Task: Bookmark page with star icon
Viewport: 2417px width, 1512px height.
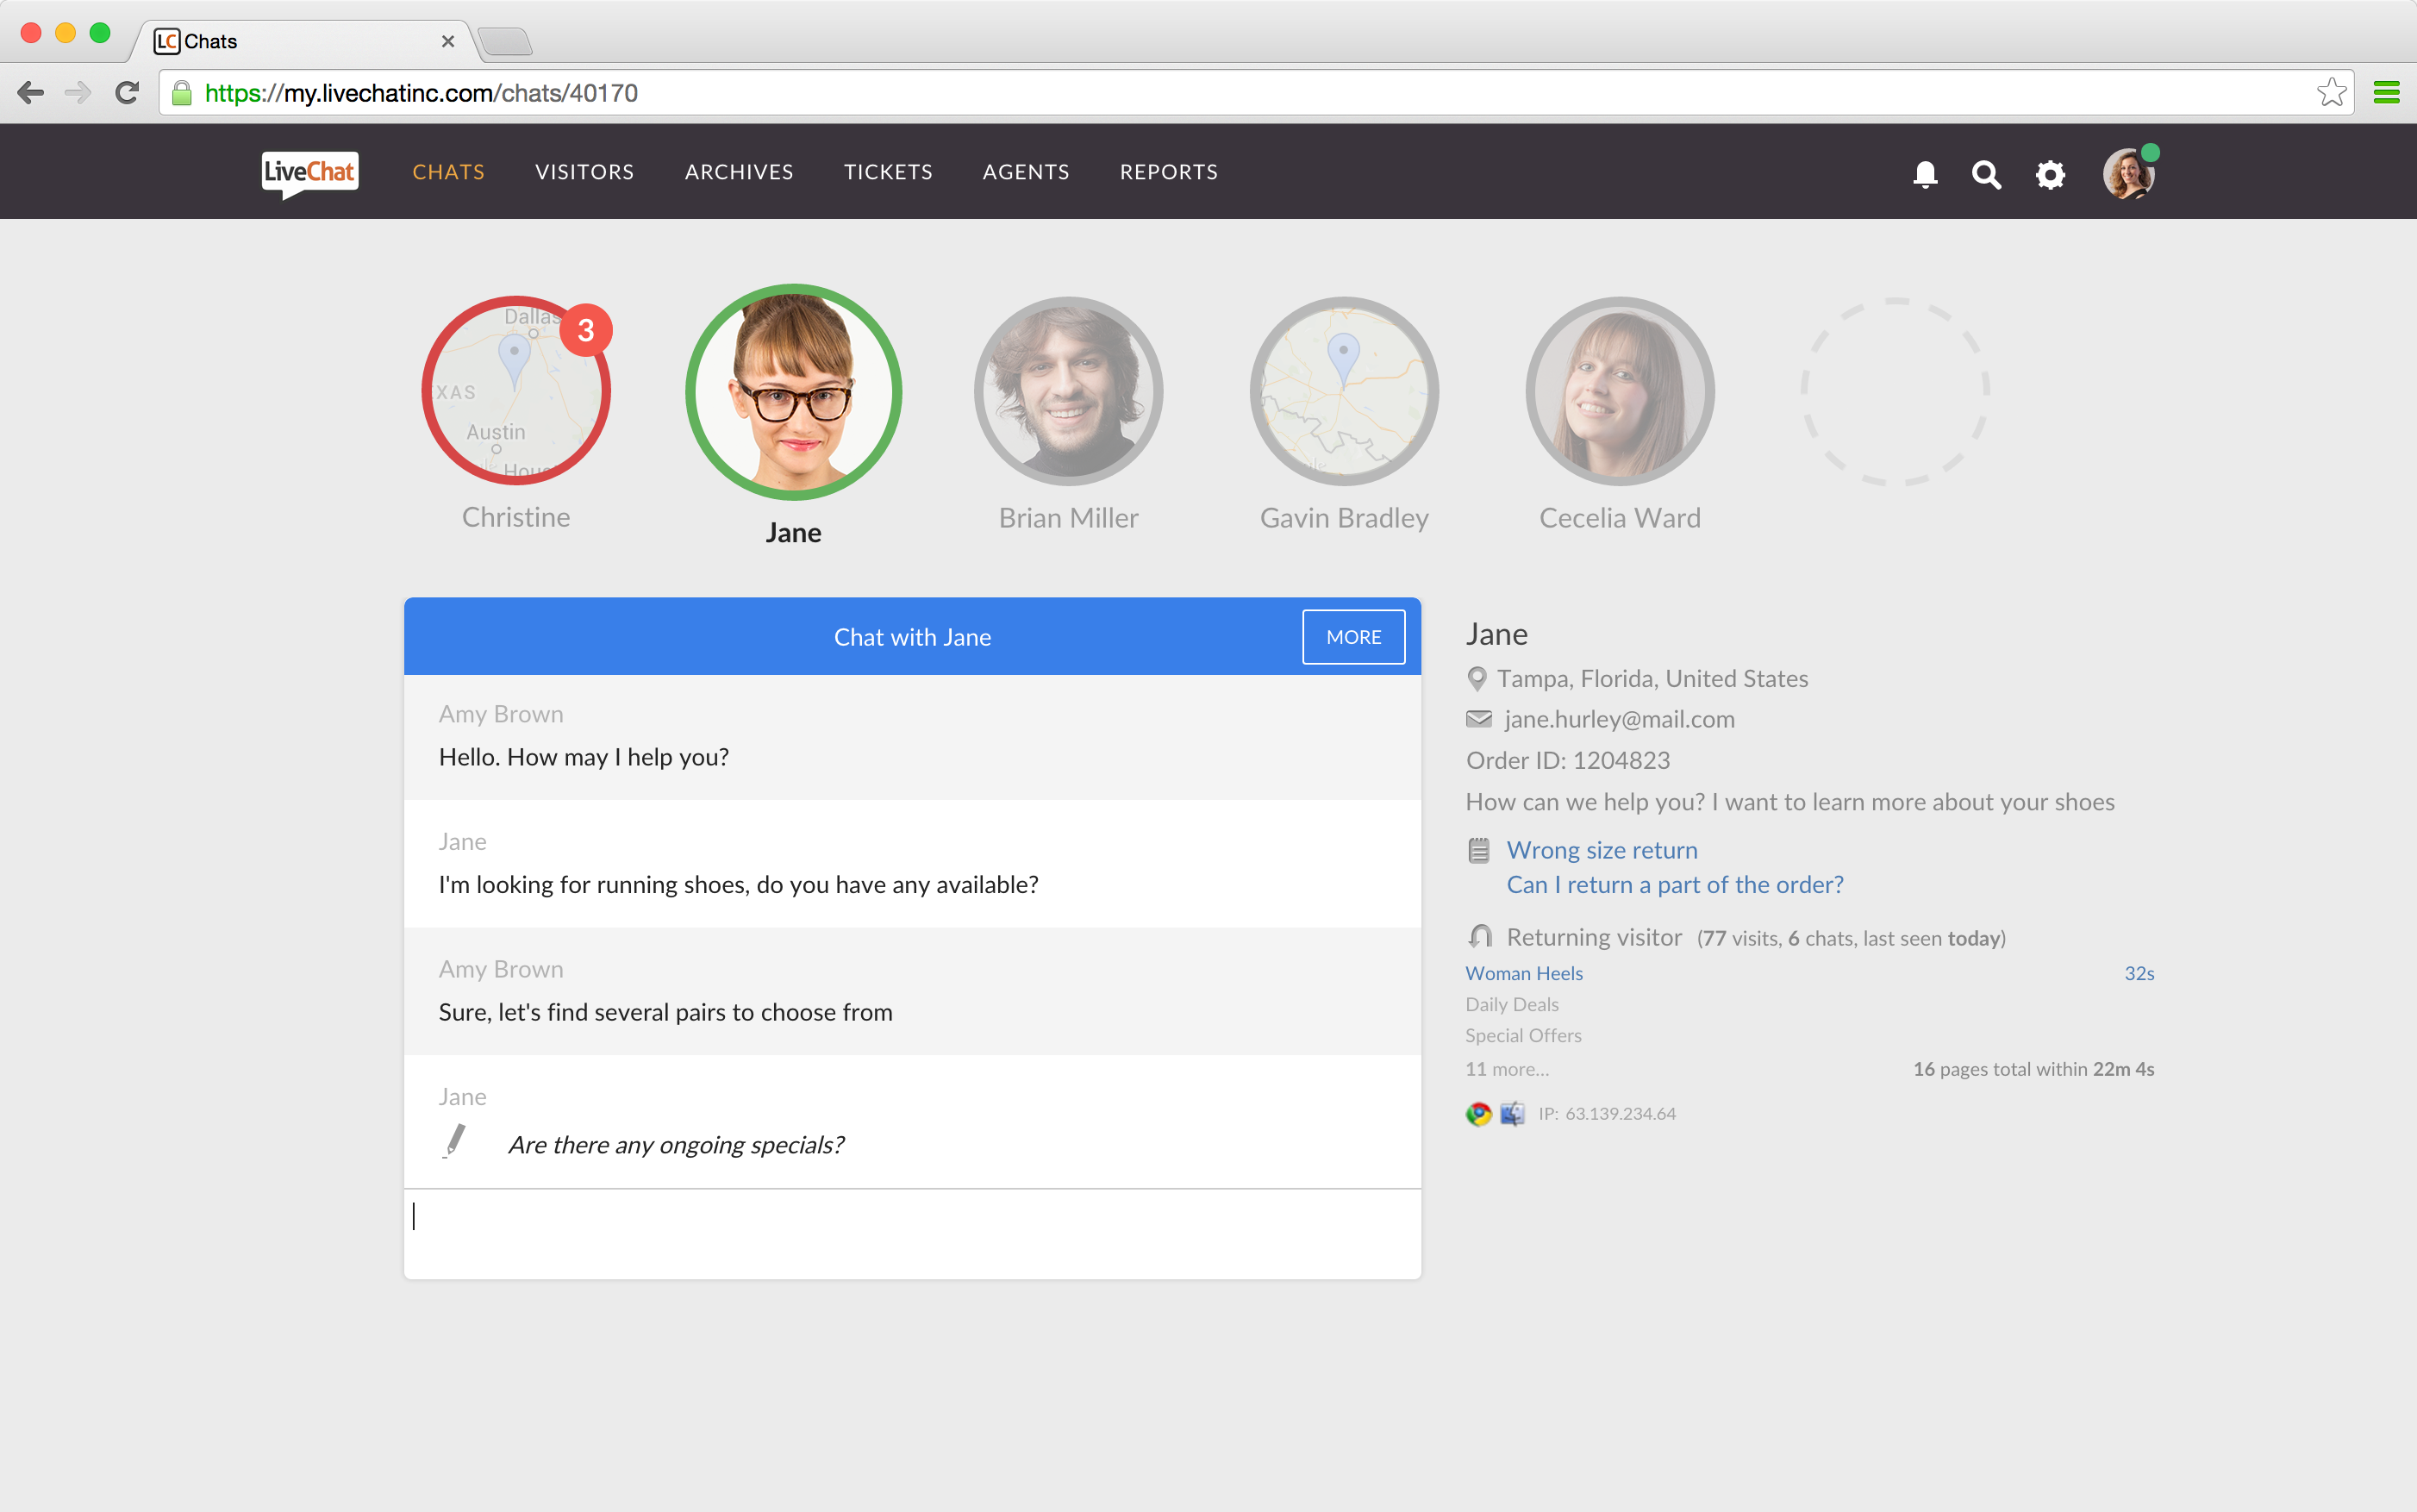Action: tap(2330, 93)
